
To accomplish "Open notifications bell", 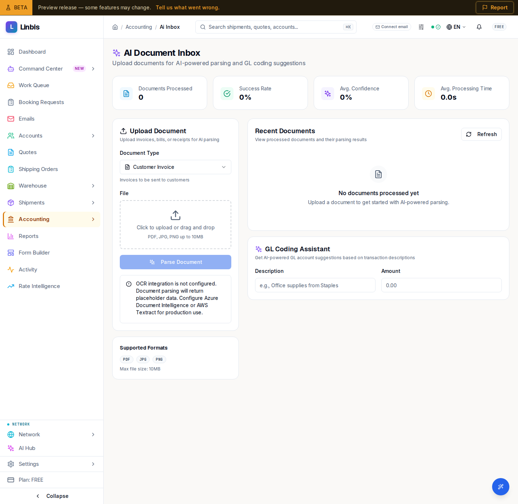I will (x=479, y=27).
